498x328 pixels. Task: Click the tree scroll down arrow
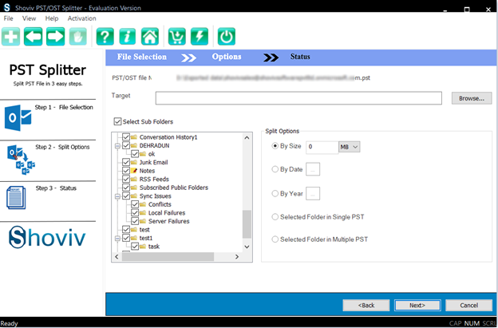[247, 247]
